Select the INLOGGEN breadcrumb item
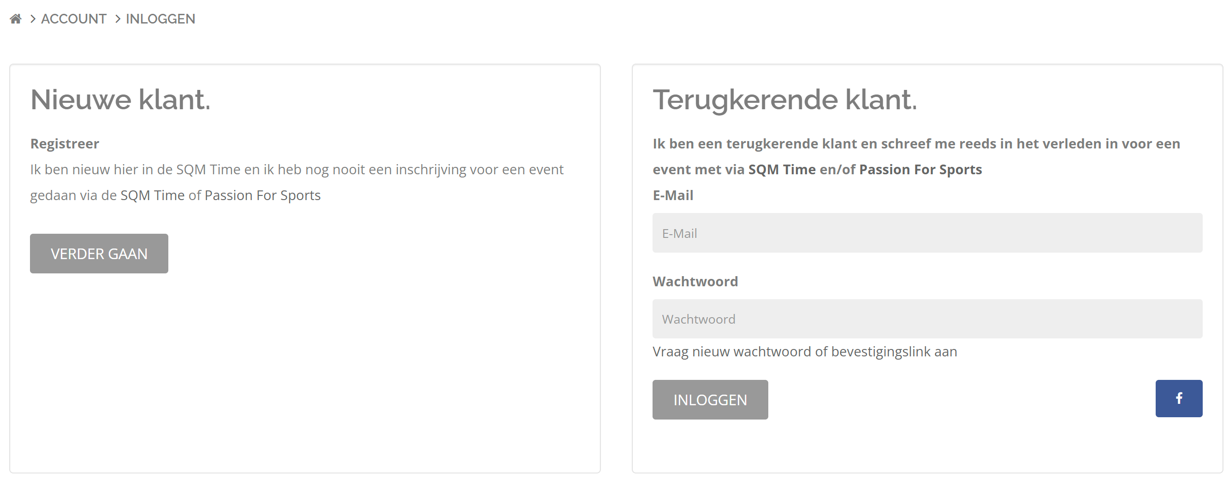Screen dimensions: 1229x479 pyautogui.click(x=160, y=18)
